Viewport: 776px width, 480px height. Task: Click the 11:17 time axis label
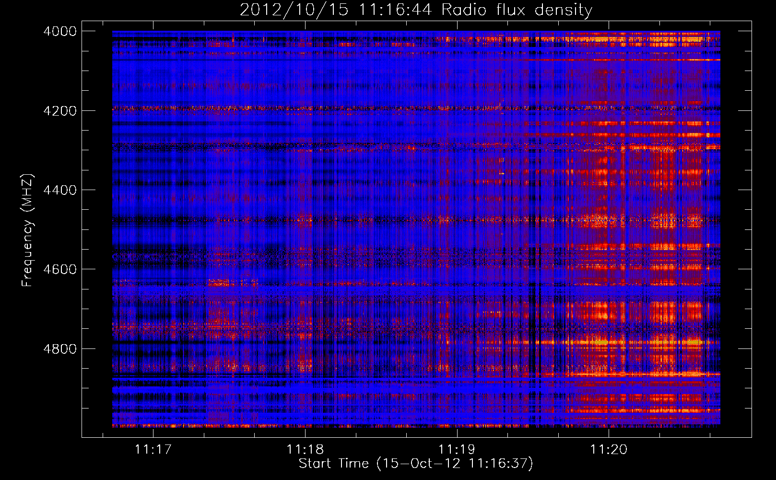pyautogui.click(x=153, y=449)
